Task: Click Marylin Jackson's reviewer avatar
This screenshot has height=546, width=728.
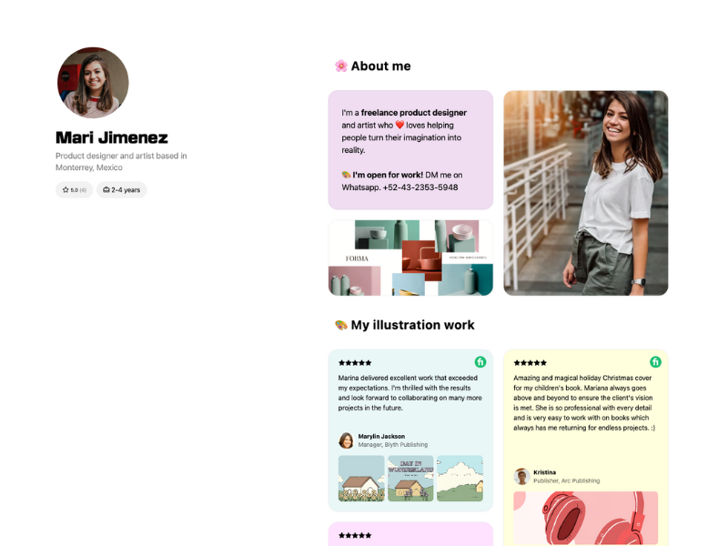Action: pos(346,440)
